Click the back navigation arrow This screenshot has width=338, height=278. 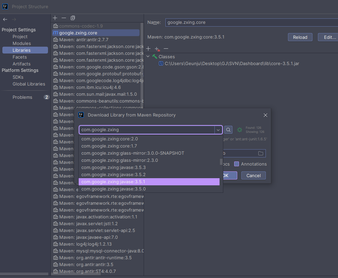click(x=5, y=19)
